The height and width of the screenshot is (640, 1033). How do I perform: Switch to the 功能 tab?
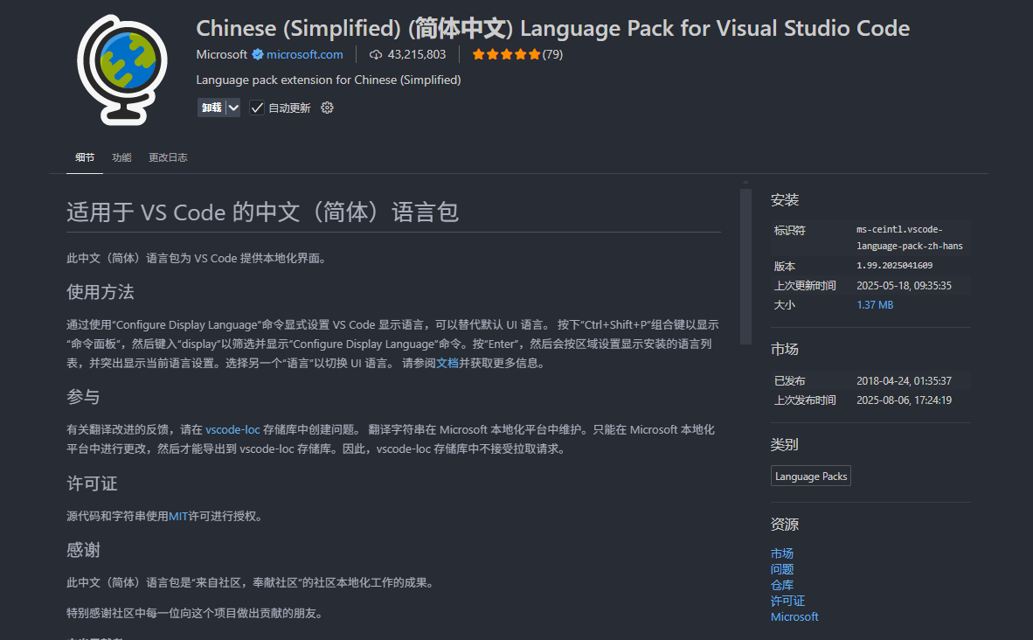click(x=121, y=157)
